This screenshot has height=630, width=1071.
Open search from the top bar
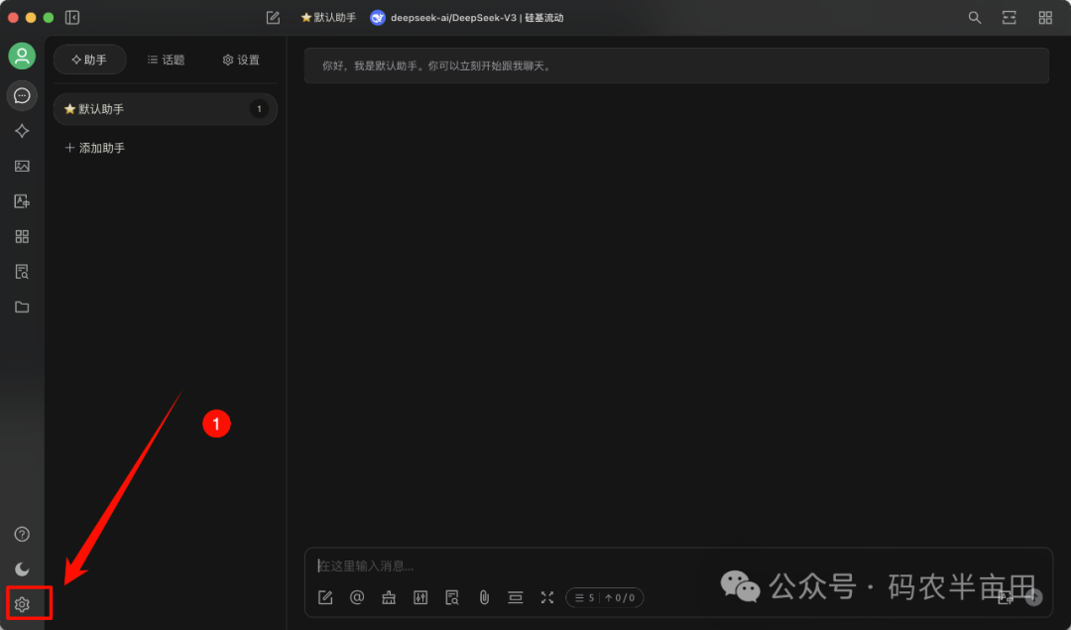[x=974, y=17]
